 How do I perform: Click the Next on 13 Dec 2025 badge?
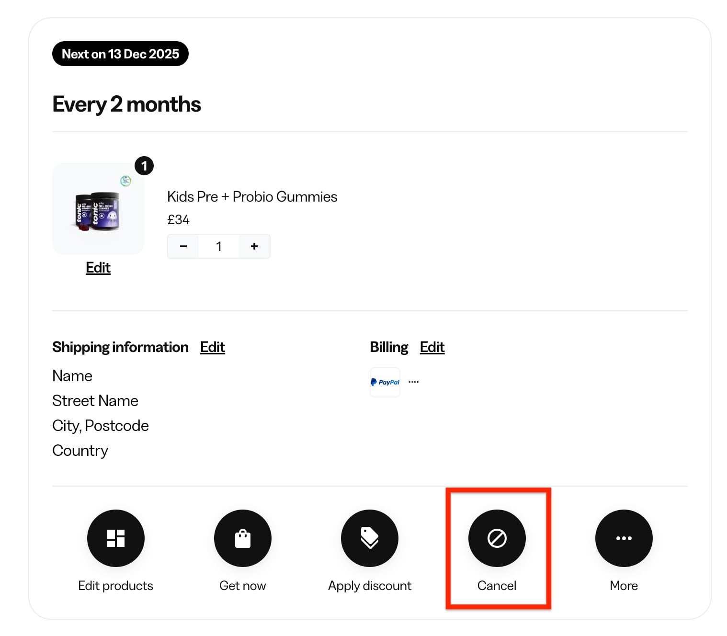point(120,54)
